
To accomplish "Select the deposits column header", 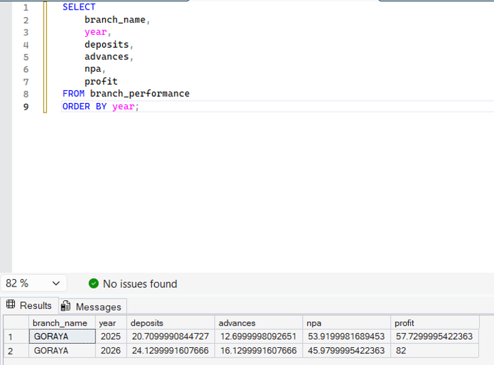I will pos(170,323).
